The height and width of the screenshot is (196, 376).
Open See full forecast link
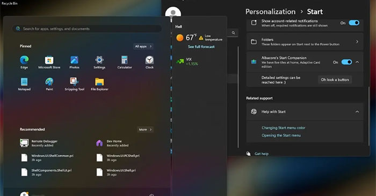[201, 47]
